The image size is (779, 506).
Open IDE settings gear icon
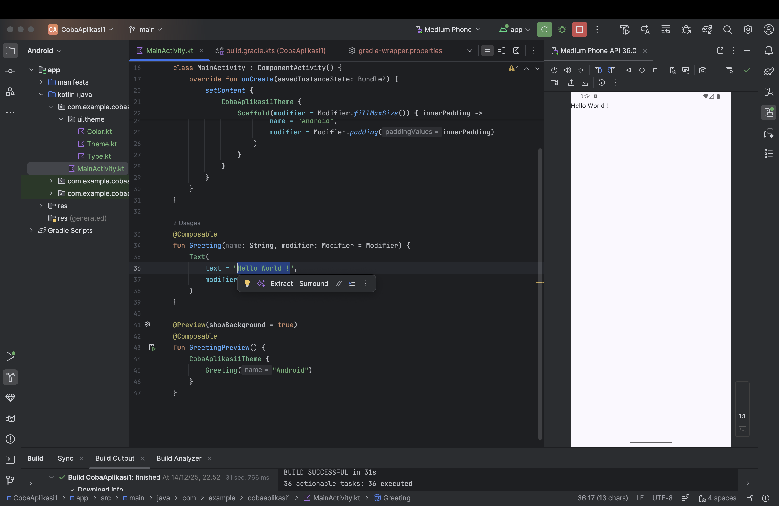click(x=748, y=29)
